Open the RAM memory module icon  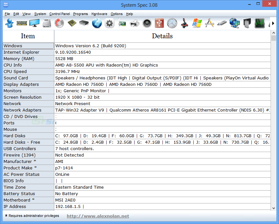coord(22,23)
